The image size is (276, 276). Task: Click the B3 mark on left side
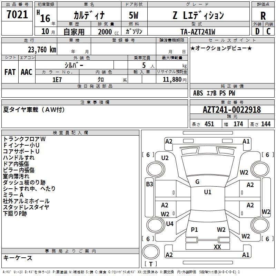click(x=150, y=184)
